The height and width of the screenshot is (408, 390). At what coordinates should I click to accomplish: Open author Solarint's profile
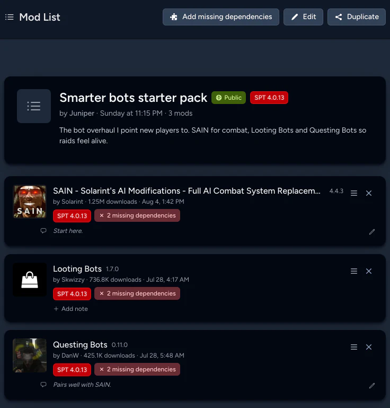tap(72, 202)
